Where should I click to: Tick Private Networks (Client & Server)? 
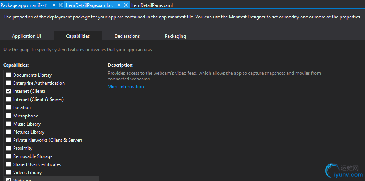(8, 140)
